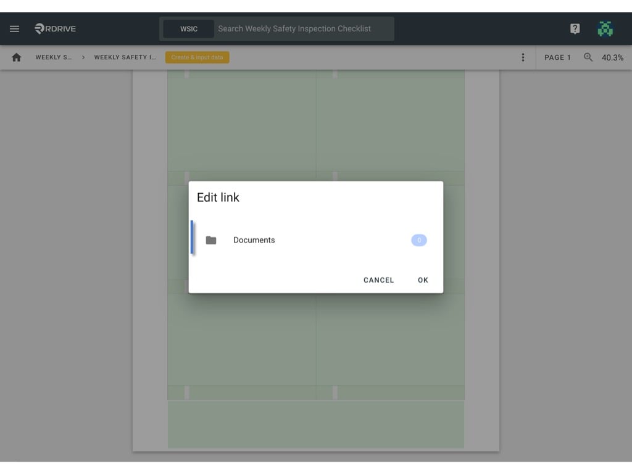This screenshot has width=632, height=474.
Task: Click the Documents folder icon
Action: coord(211,240)
